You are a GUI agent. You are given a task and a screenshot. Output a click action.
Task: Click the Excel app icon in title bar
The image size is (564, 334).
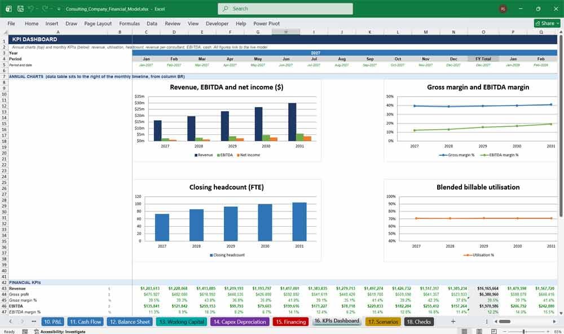pos(8,8)
